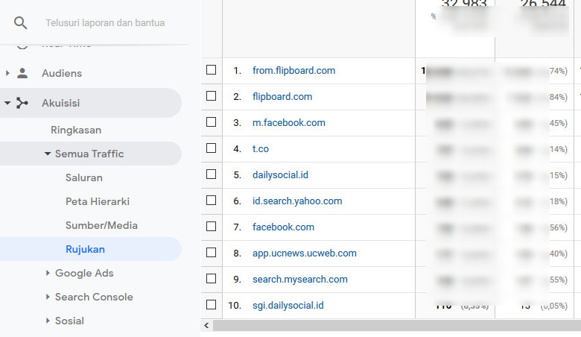Expand the Sosial arrow

[x=48, y=321]
